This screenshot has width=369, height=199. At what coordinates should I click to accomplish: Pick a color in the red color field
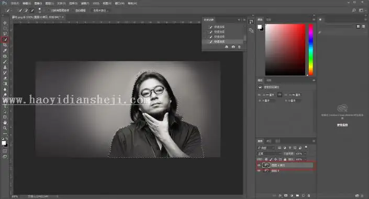pyautogui.click(x=285, y=50)
